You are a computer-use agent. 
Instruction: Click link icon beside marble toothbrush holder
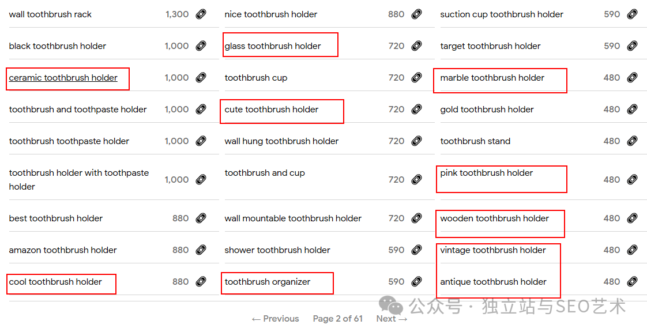coord(632,78)
